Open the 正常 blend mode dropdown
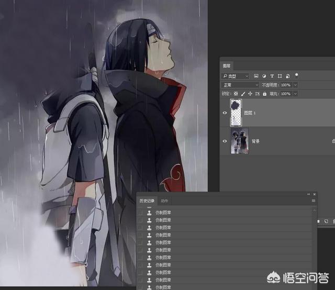335x290 pixels. click(240, 85)
